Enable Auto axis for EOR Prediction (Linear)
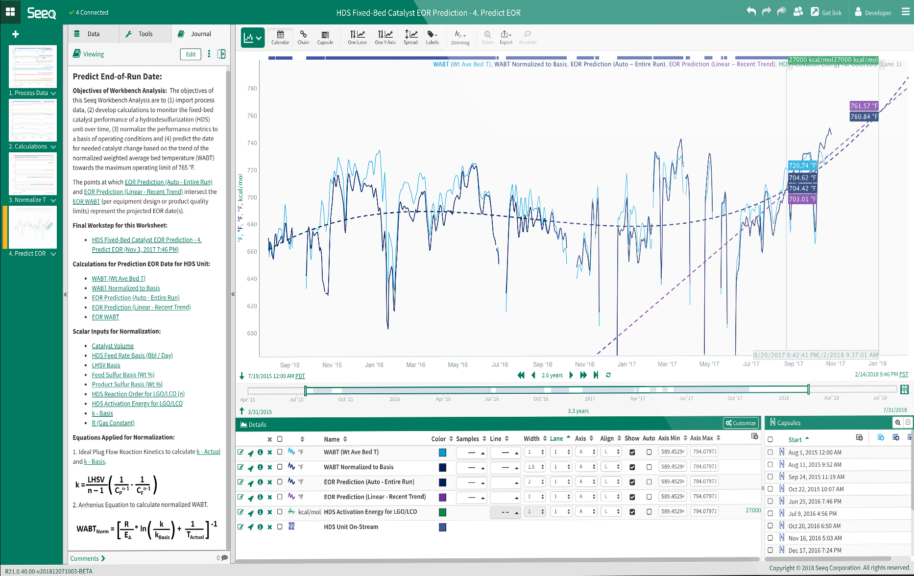Screen dimensions: 914x576 click(x=649, y=497)
